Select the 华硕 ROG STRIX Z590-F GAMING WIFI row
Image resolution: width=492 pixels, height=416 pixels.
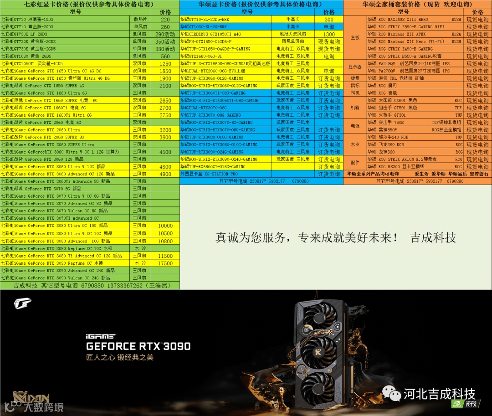tap(429, 27)
